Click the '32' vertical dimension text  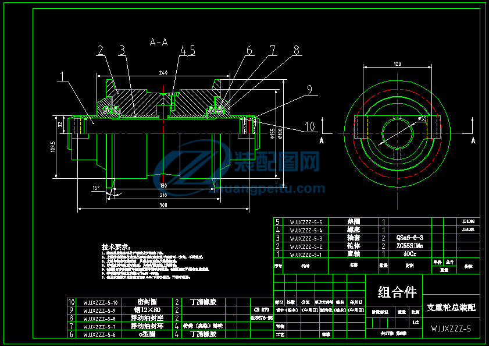60,125
